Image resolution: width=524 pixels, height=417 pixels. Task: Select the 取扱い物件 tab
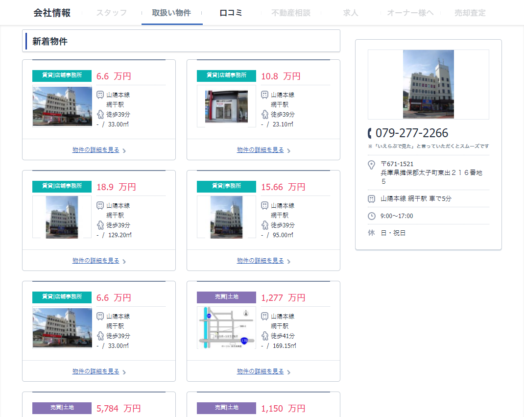pyautogui.click(x=171, y=13)
